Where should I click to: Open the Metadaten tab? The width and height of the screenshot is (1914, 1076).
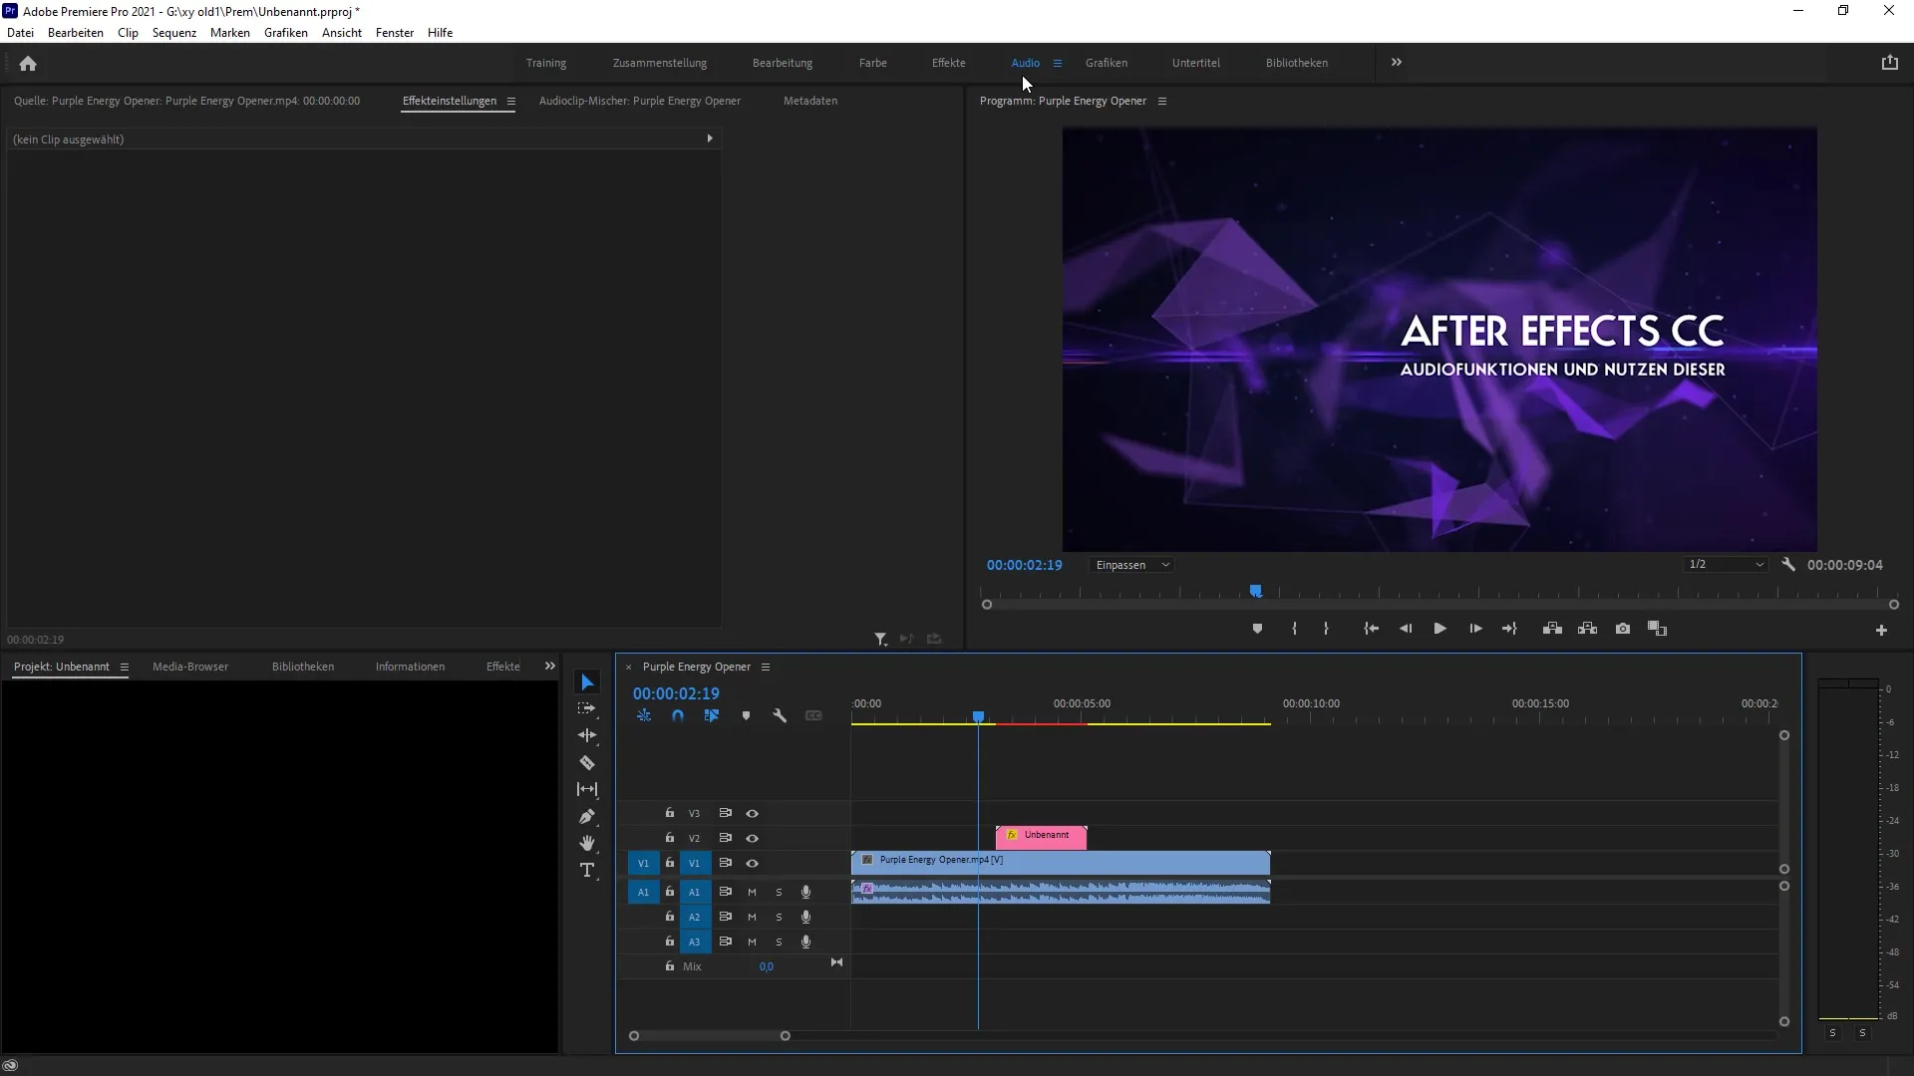(810, 101)
